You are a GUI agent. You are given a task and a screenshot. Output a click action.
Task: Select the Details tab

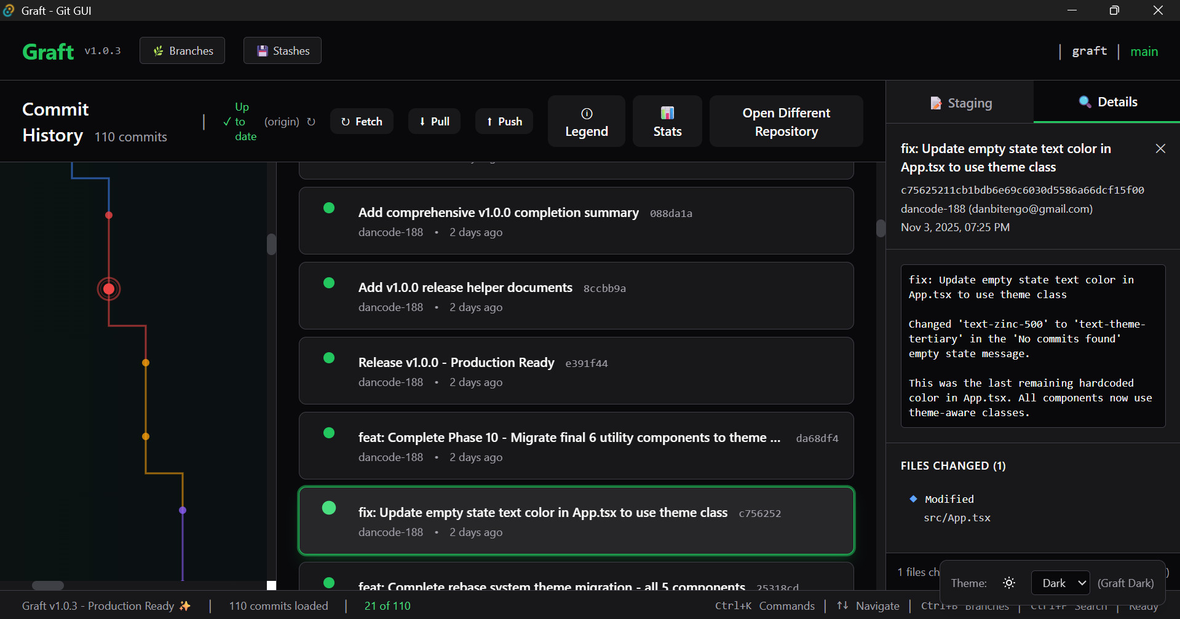tap(1107, 102)
